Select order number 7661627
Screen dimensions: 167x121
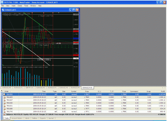[x=9, y=100]
